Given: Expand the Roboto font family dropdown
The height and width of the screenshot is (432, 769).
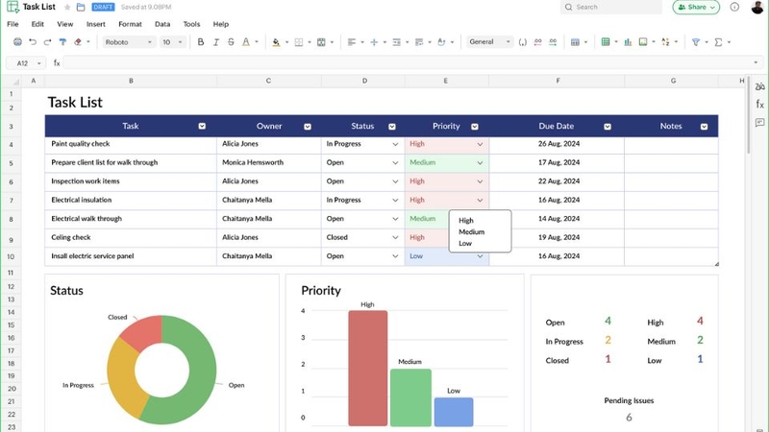Looking at the screenshot, I should [129, 42].
